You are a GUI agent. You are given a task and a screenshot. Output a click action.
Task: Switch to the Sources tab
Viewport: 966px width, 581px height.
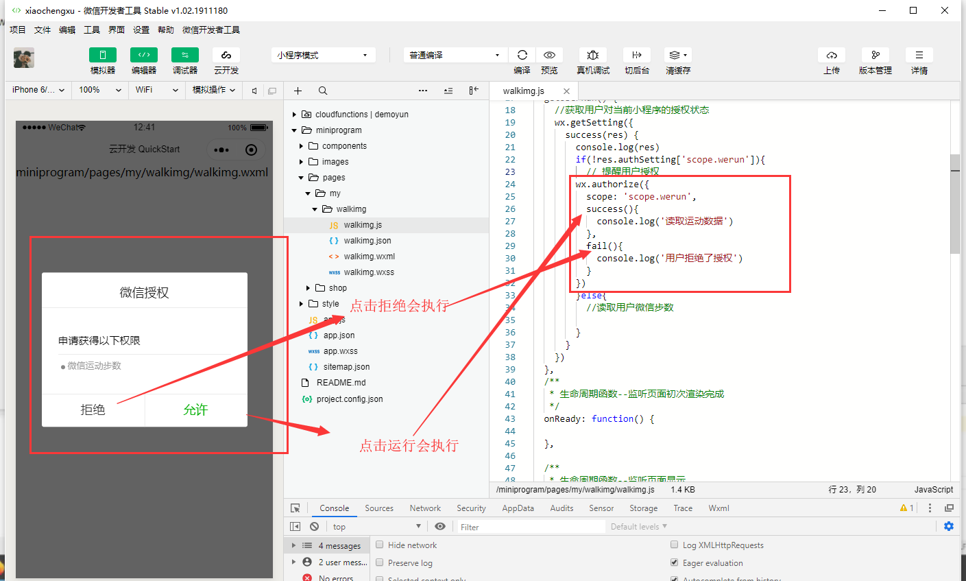point(379,508)
